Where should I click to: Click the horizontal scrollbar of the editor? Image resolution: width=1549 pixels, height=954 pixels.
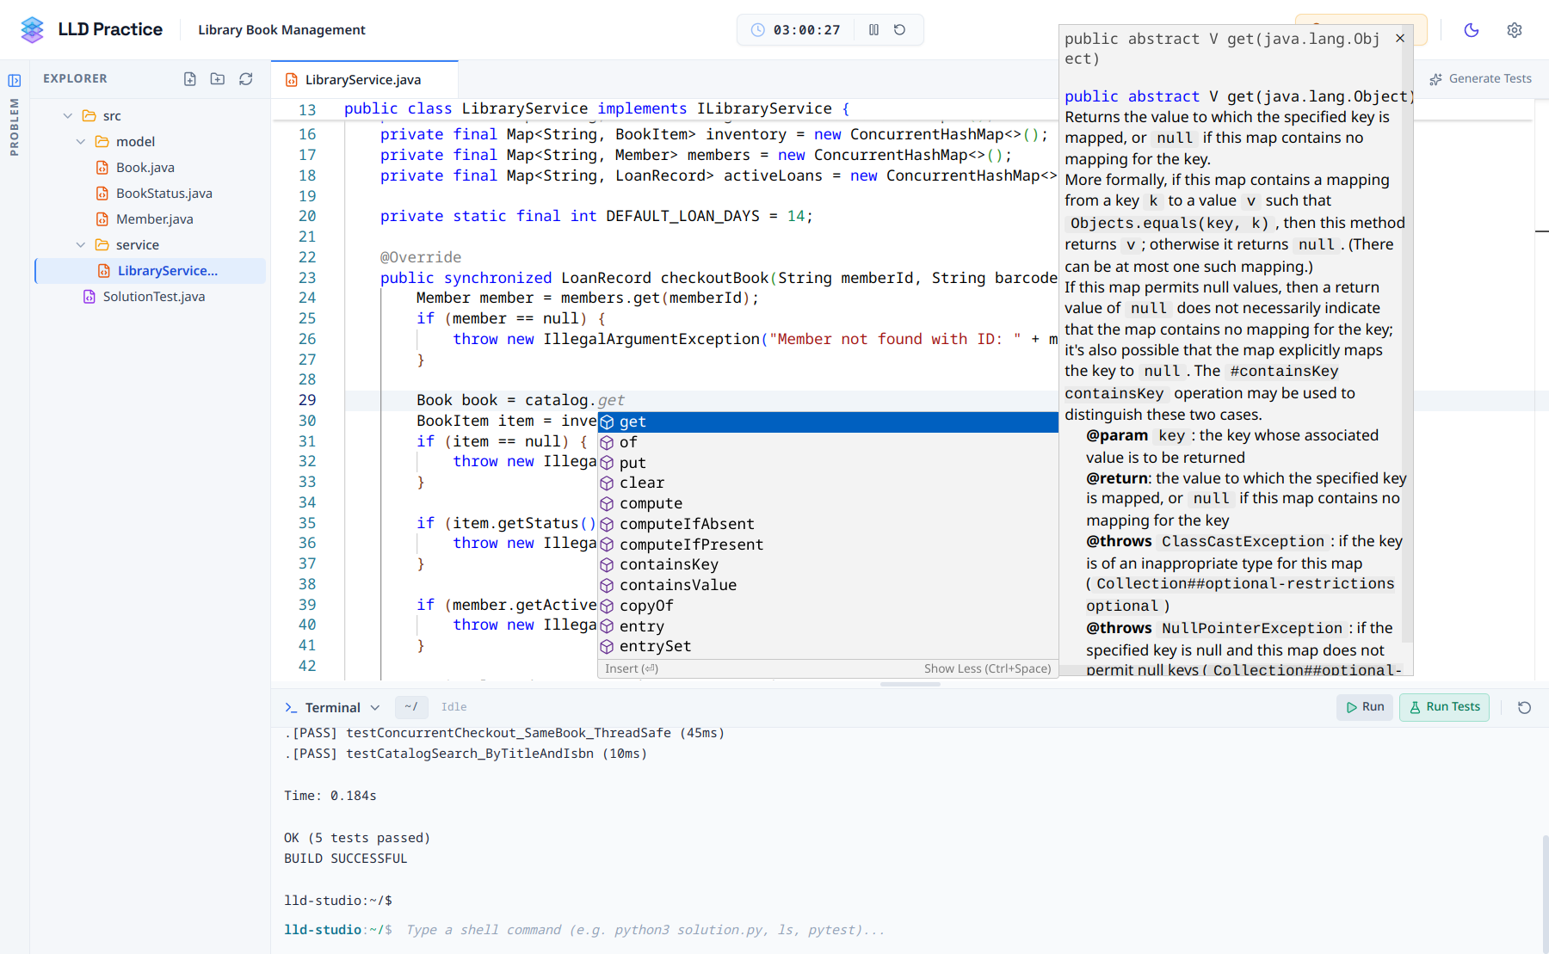point(910,684)
